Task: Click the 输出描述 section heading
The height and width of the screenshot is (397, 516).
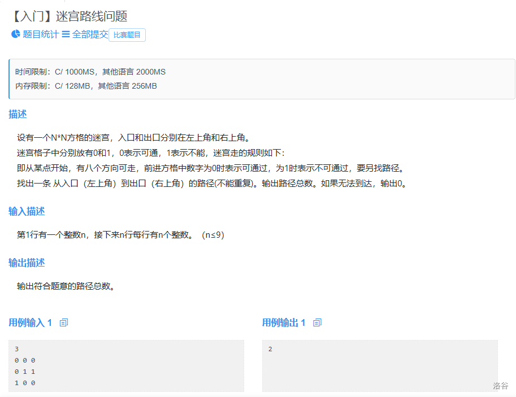Action: 27,263
